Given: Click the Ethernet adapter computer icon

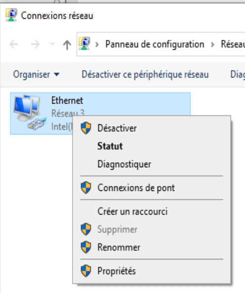Looking at the screenshot, I should point(30,113).
